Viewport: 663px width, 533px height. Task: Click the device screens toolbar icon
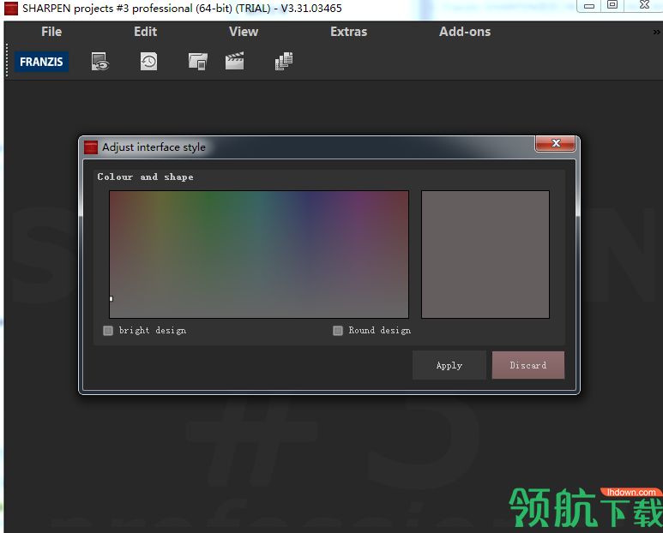[198, 62]
